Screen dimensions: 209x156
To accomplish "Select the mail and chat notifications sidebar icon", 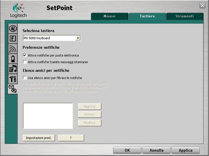I will coord(13,89).
